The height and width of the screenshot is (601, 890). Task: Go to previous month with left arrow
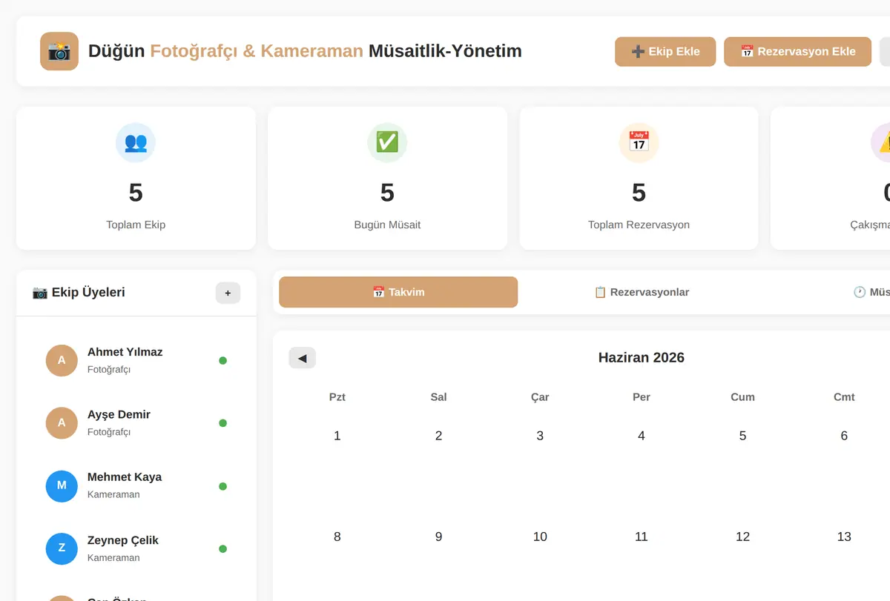tap(302, 358)
